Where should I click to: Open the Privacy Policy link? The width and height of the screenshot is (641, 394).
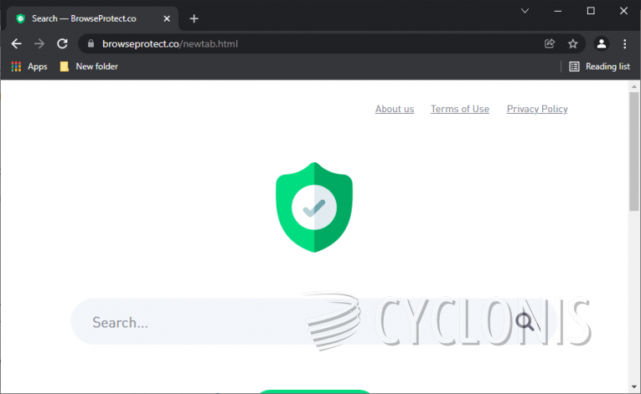tap(537, 109)
